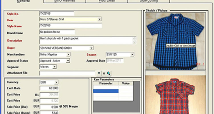Open the Season dropdown

click(132, 54)
